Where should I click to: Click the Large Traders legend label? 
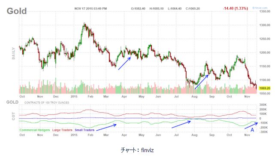coord(62,130)
